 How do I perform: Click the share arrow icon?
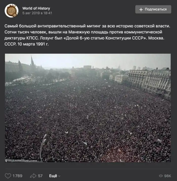click(x=33, y=176)
